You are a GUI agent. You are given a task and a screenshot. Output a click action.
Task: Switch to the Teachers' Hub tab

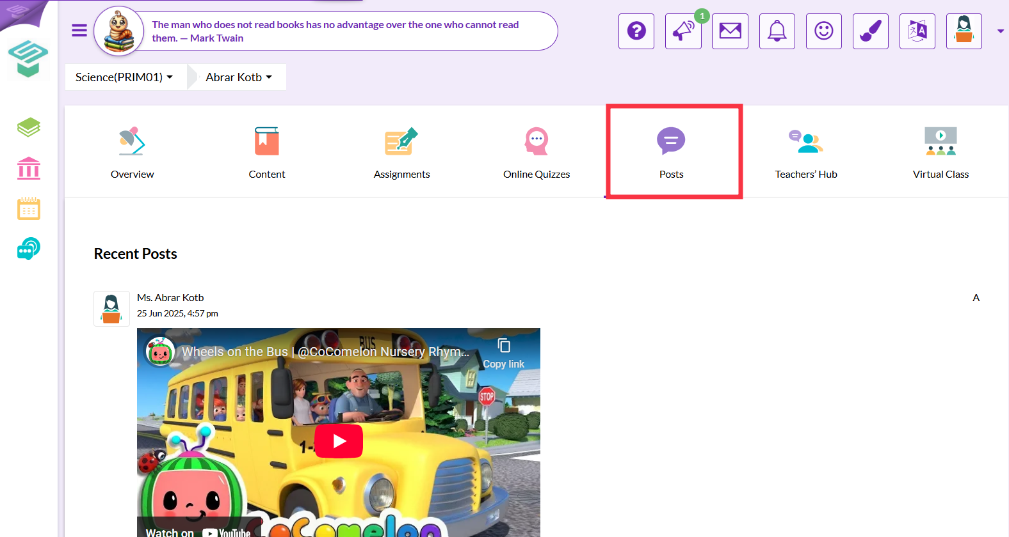coord(806,152)
